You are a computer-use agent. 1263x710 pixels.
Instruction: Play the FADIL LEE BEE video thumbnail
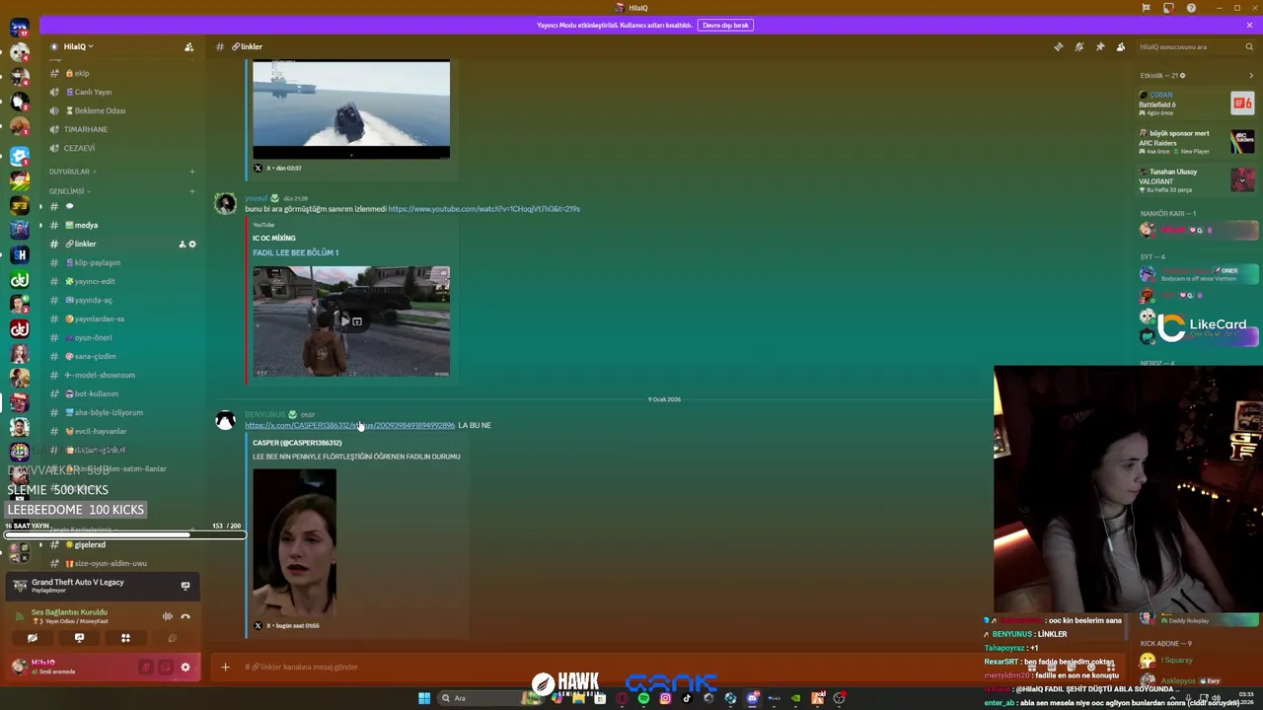point(351,320)
